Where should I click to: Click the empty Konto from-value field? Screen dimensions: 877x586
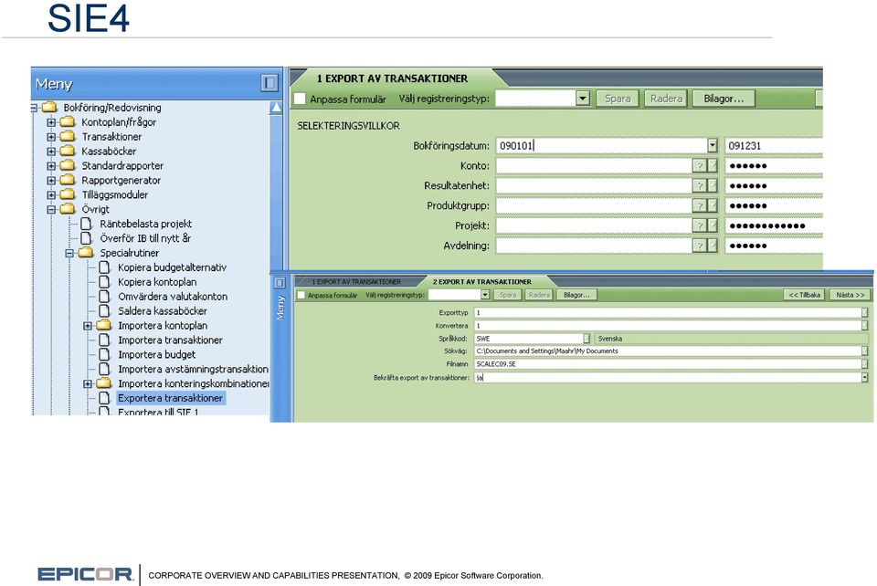(x=594, y=165)
